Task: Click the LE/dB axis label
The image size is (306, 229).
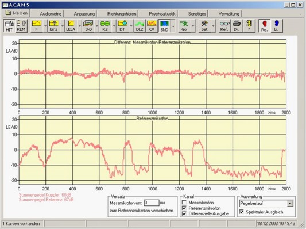Action: tap(11, 127)
